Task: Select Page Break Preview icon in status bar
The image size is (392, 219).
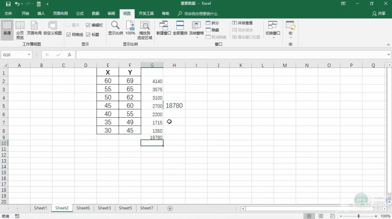Action: pyautogui.click(x=332, y=216)
